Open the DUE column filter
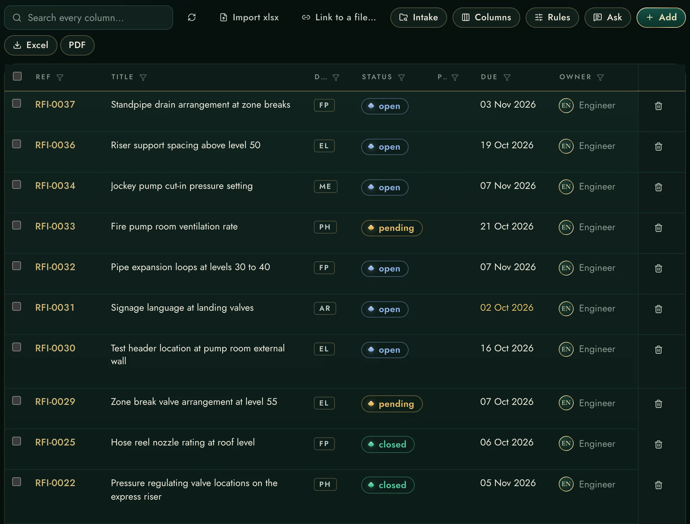This screenshot has height=524, width=690. point(507,78)
